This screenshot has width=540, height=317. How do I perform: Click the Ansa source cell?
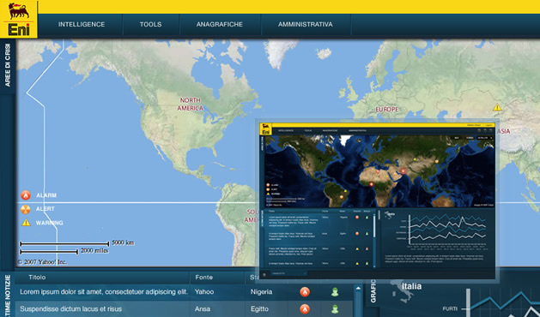203,308
